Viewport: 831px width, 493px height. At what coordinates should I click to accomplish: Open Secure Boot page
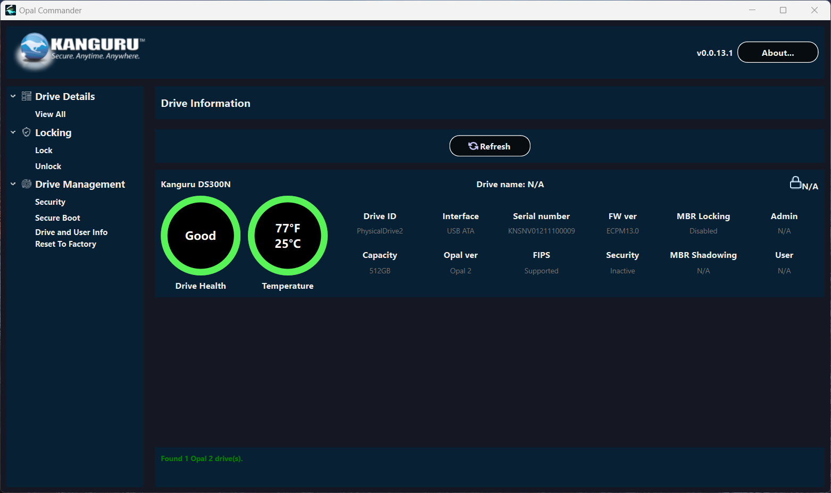[x=57, y=218]
